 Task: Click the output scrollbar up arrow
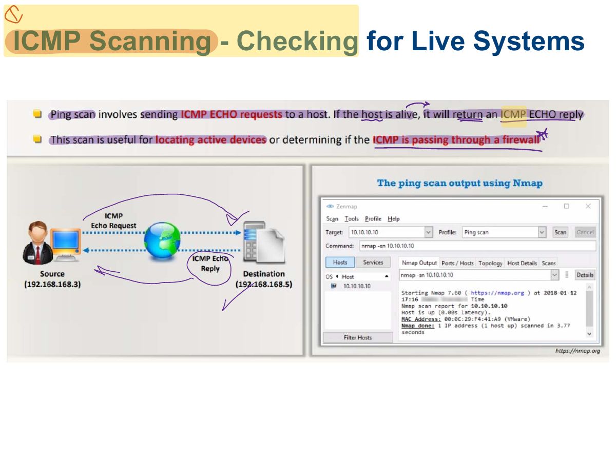tap(589, 288)
